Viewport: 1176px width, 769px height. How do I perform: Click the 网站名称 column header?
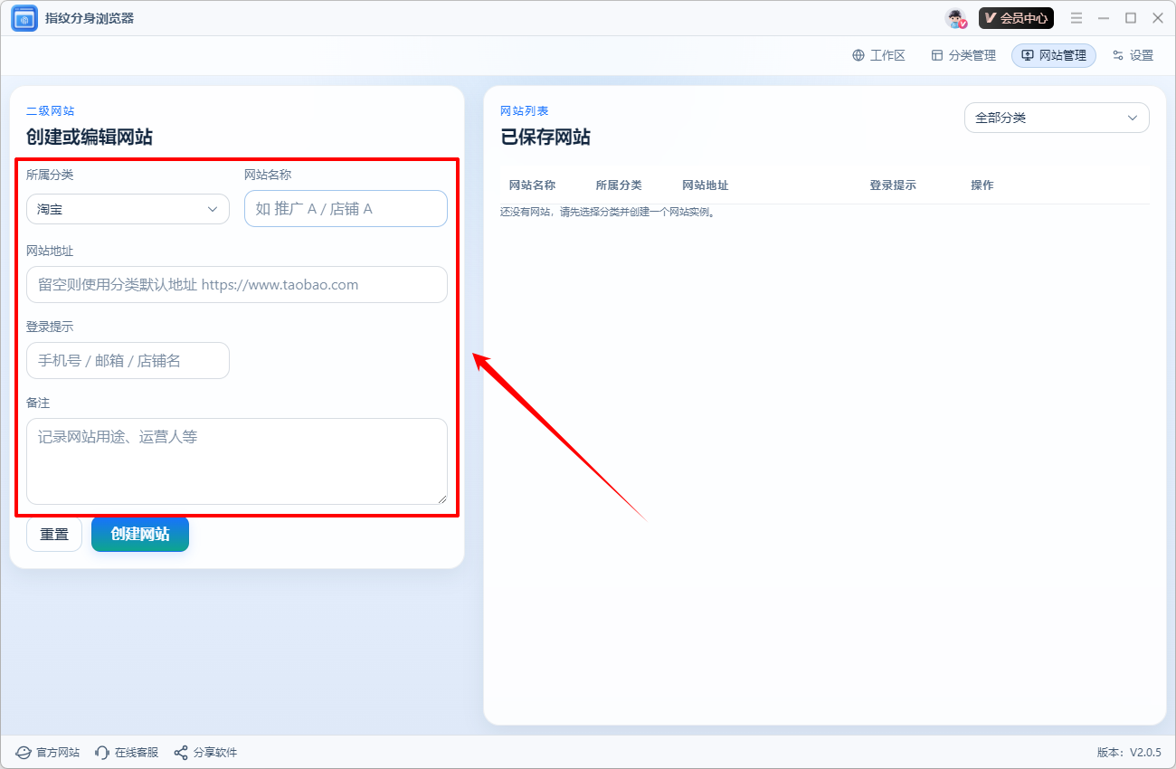pyautogui.click(x=532, y=185)
